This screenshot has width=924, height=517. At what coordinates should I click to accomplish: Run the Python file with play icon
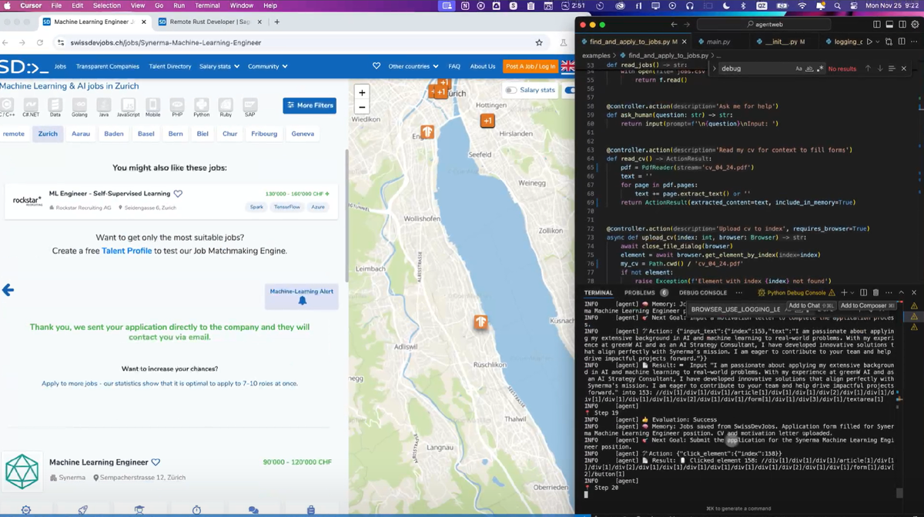869,42
